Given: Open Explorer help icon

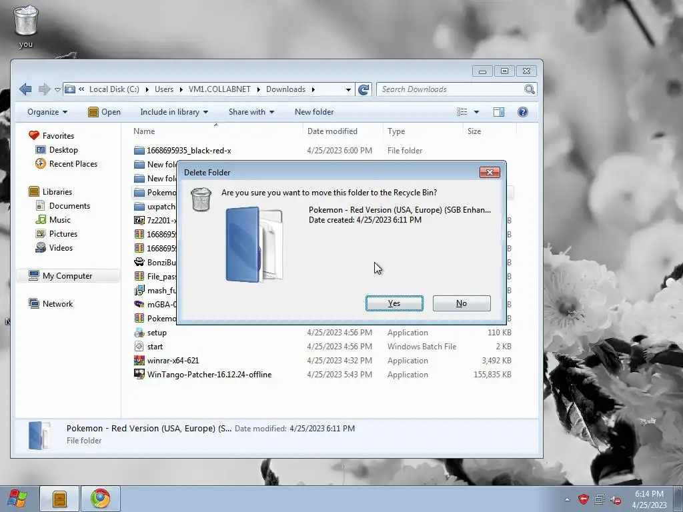Looking at the screenshot, I should 523,112.
